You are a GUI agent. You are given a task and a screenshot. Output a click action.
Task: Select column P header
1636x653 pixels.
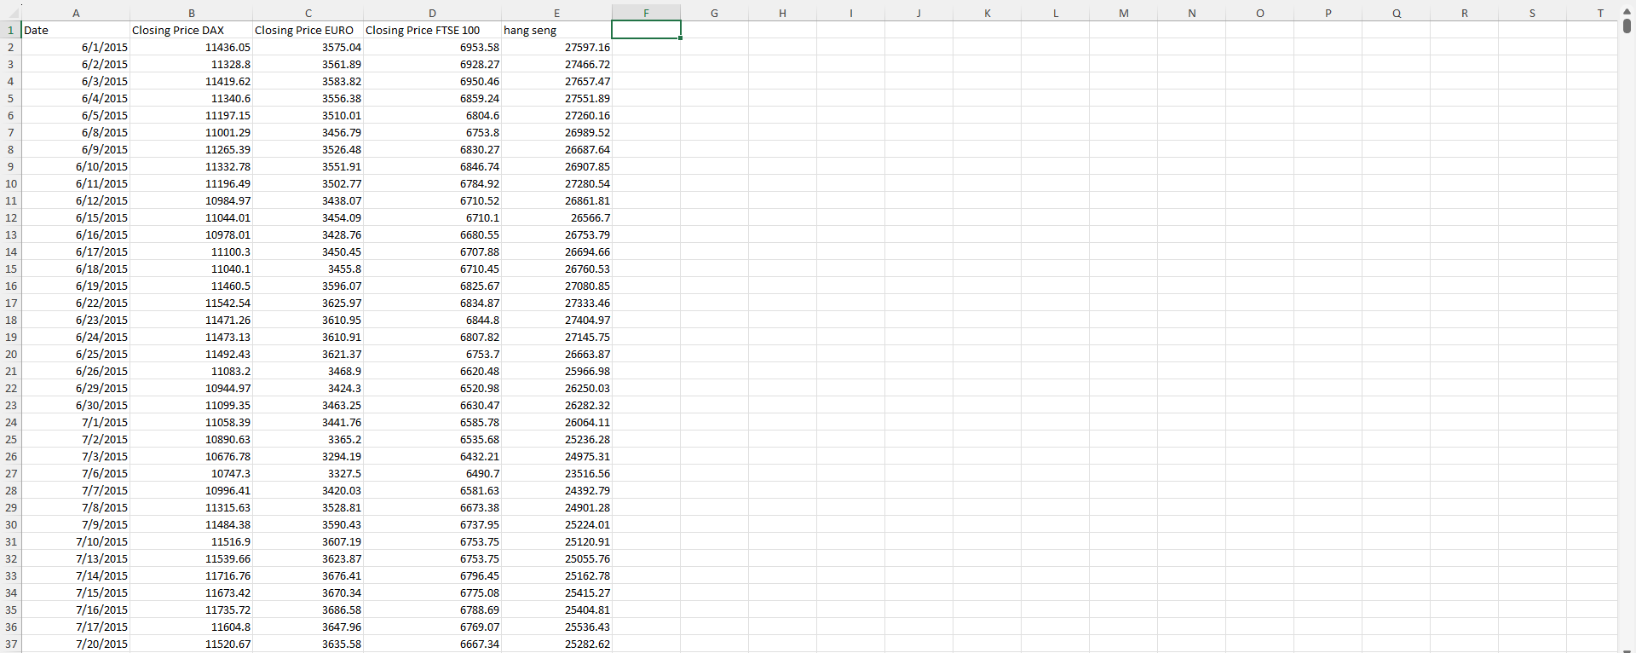pyautogui.click(x=1328, y=13)
